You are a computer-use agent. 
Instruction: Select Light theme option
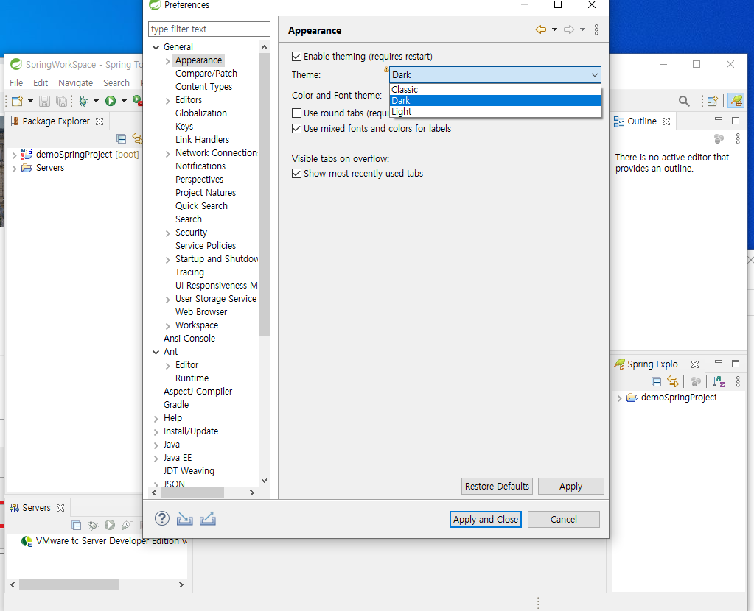pyautogui.click(x=495, y=111)
